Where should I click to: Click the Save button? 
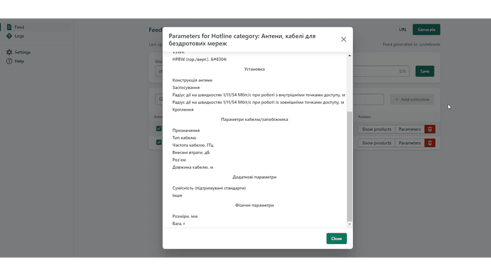tap(425, 71)
